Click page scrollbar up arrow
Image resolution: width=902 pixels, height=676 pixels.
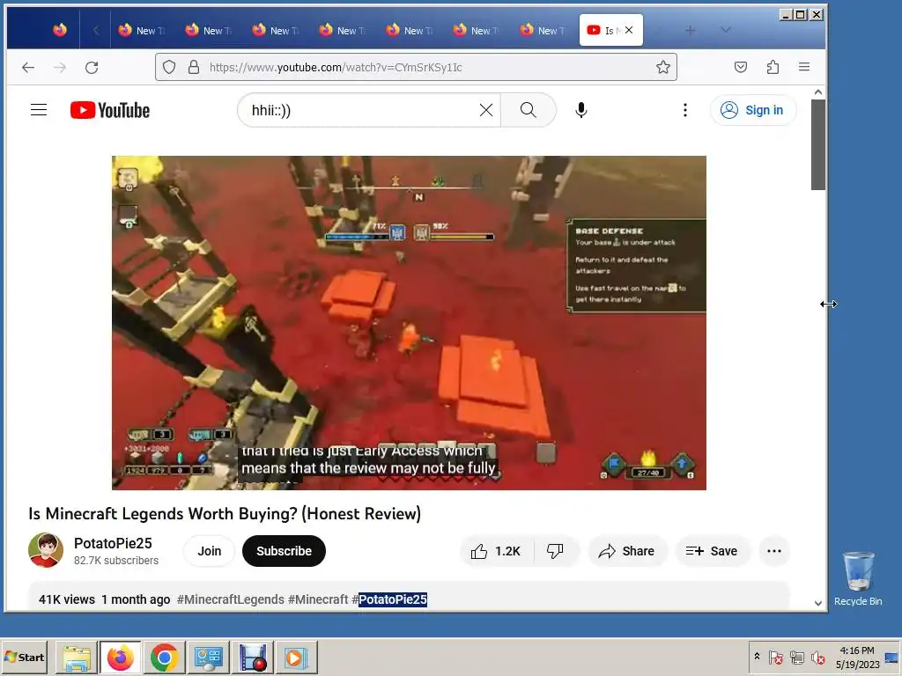[818, 92]
